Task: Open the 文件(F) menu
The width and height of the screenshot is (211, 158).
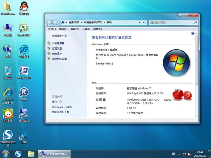Action: (x=52, y=29)
